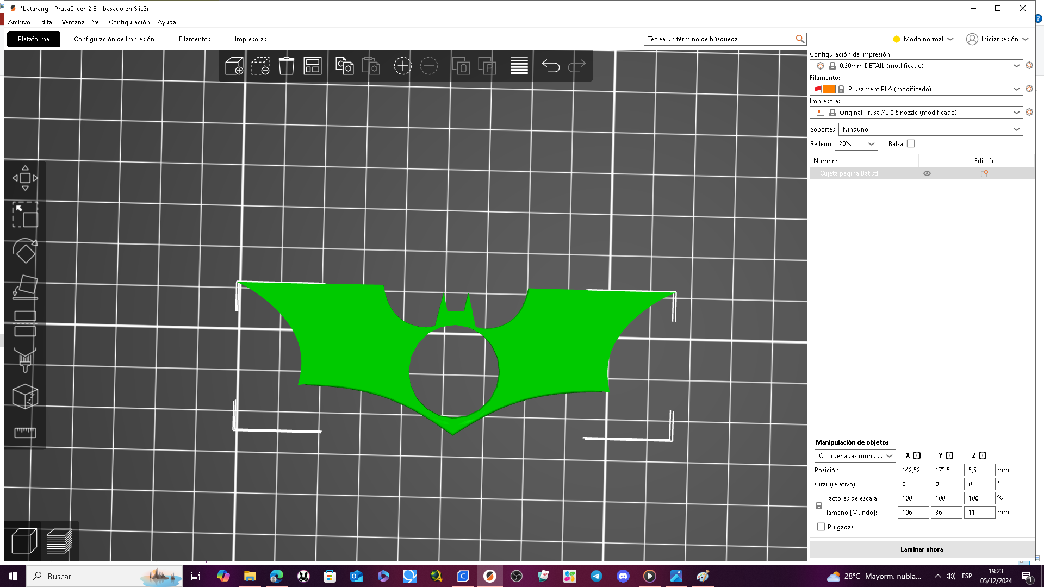Open the Relleno 20% dropdown

pos(856,144)
